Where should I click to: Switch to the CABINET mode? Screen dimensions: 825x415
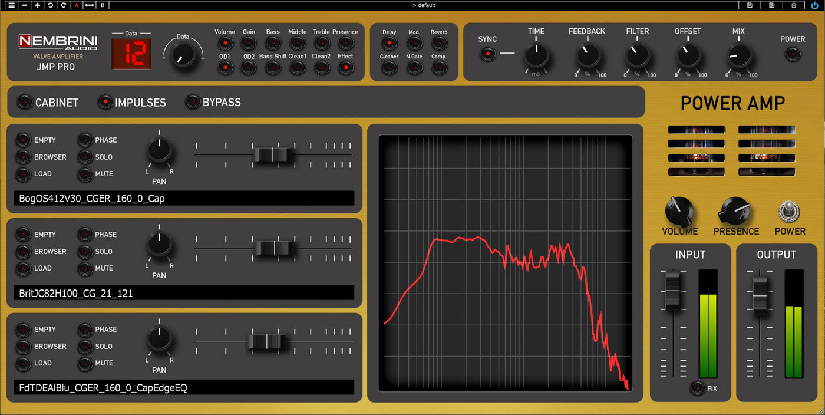point(24,103)
